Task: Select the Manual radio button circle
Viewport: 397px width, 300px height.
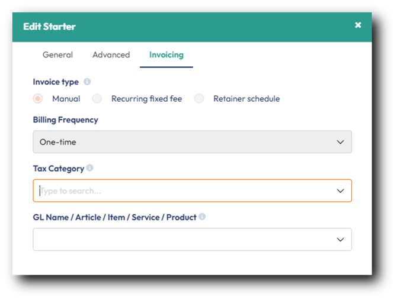Action: click(39, 99)
